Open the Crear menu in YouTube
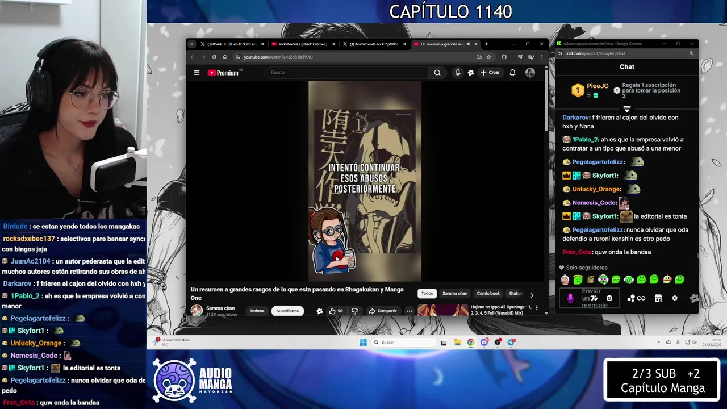The width and height of the screenshot is (727, 409). (490, 73)
